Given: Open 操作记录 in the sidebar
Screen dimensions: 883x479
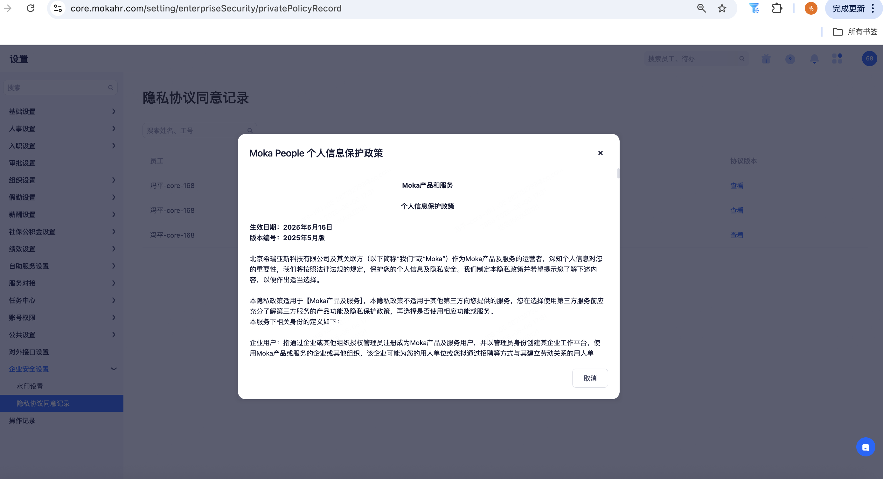Looking at the screenshot, I should click(62, 420).
